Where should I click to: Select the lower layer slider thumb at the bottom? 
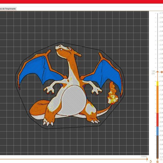(x=158, y=158)
